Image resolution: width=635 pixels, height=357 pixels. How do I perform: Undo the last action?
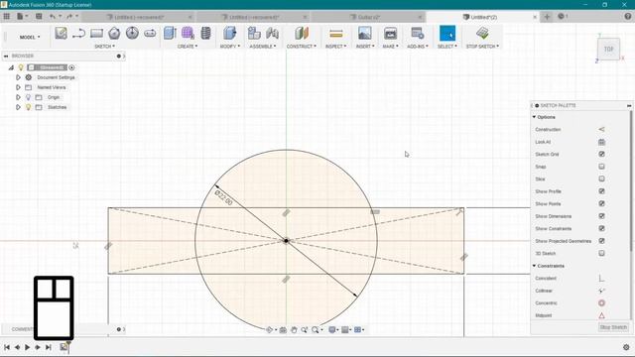tap(53, 16)
